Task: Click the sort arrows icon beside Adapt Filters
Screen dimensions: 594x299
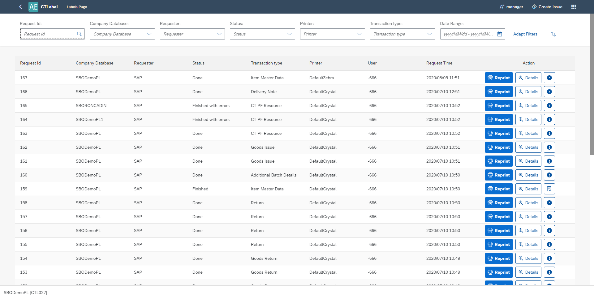Action: pyautogui.click(x=553, y=34)
